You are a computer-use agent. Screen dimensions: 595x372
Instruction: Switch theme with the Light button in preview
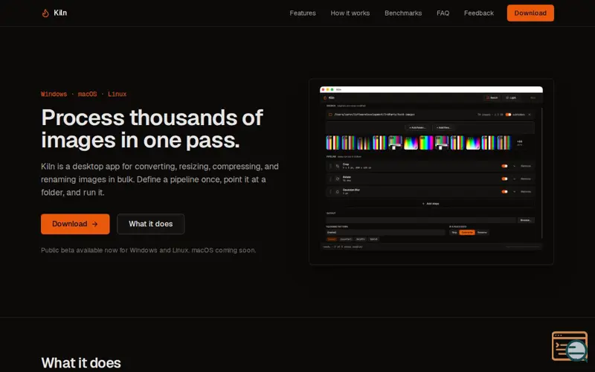pyautogui.click(x=511, y=98)
